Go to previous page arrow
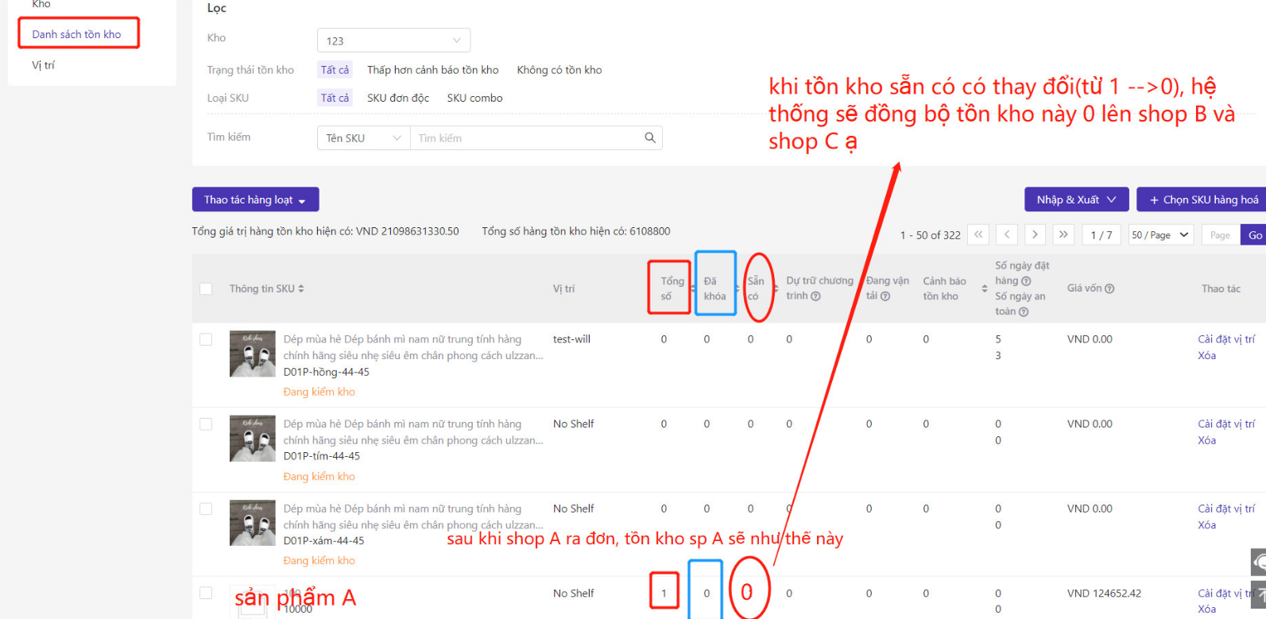This screenshot has height=619, width=1266. [x=1007, y=234]
